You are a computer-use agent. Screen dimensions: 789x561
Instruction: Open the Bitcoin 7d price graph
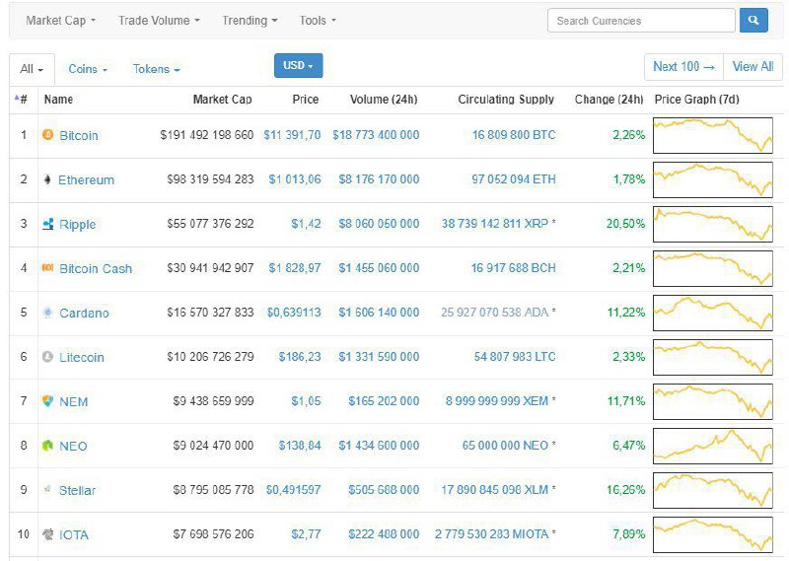point(712,135)
